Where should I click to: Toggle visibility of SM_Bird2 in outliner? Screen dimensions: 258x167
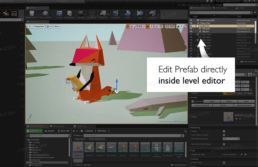(x=191, y=29)
